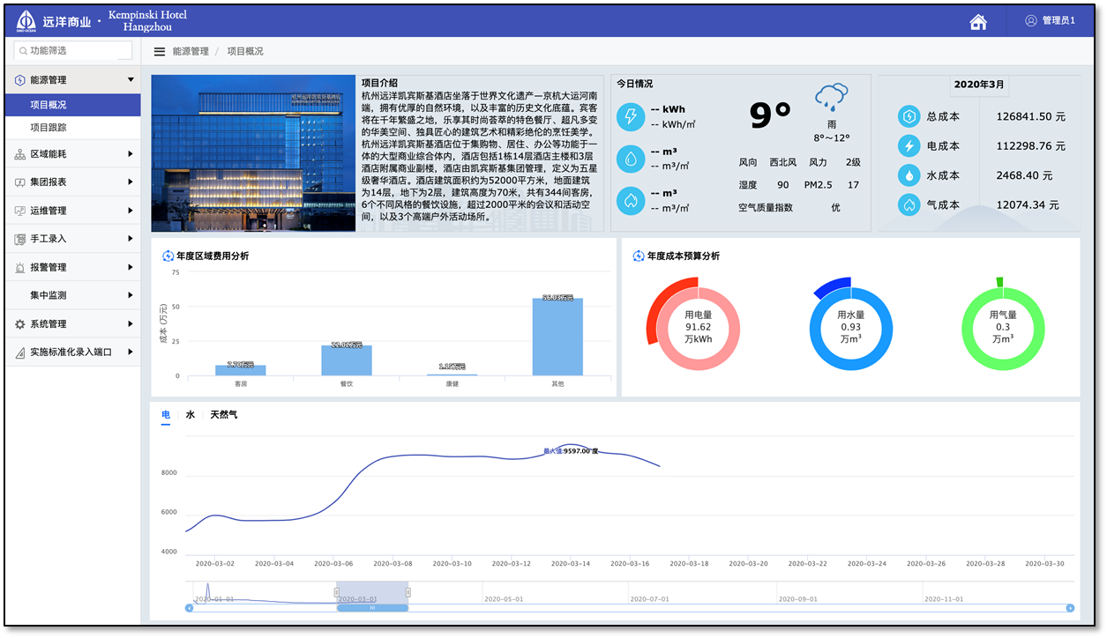Click the rain cloud weather icon
The height and width of the screenshot is (638, 1107).
[x=832, y=96]
